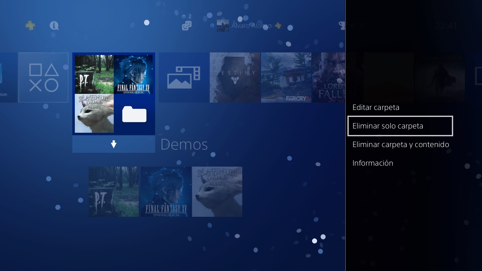Open the PlayStation Plus icon in top bar

[30, 25]
